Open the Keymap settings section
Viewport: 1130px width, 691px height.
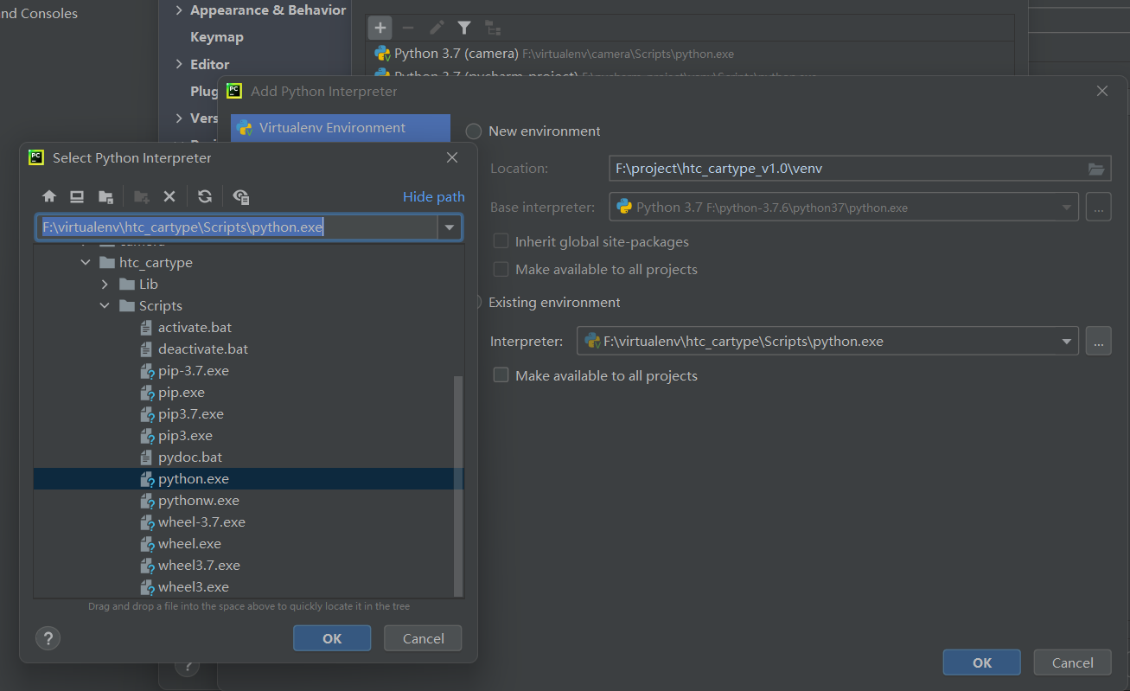click(215, 37)
